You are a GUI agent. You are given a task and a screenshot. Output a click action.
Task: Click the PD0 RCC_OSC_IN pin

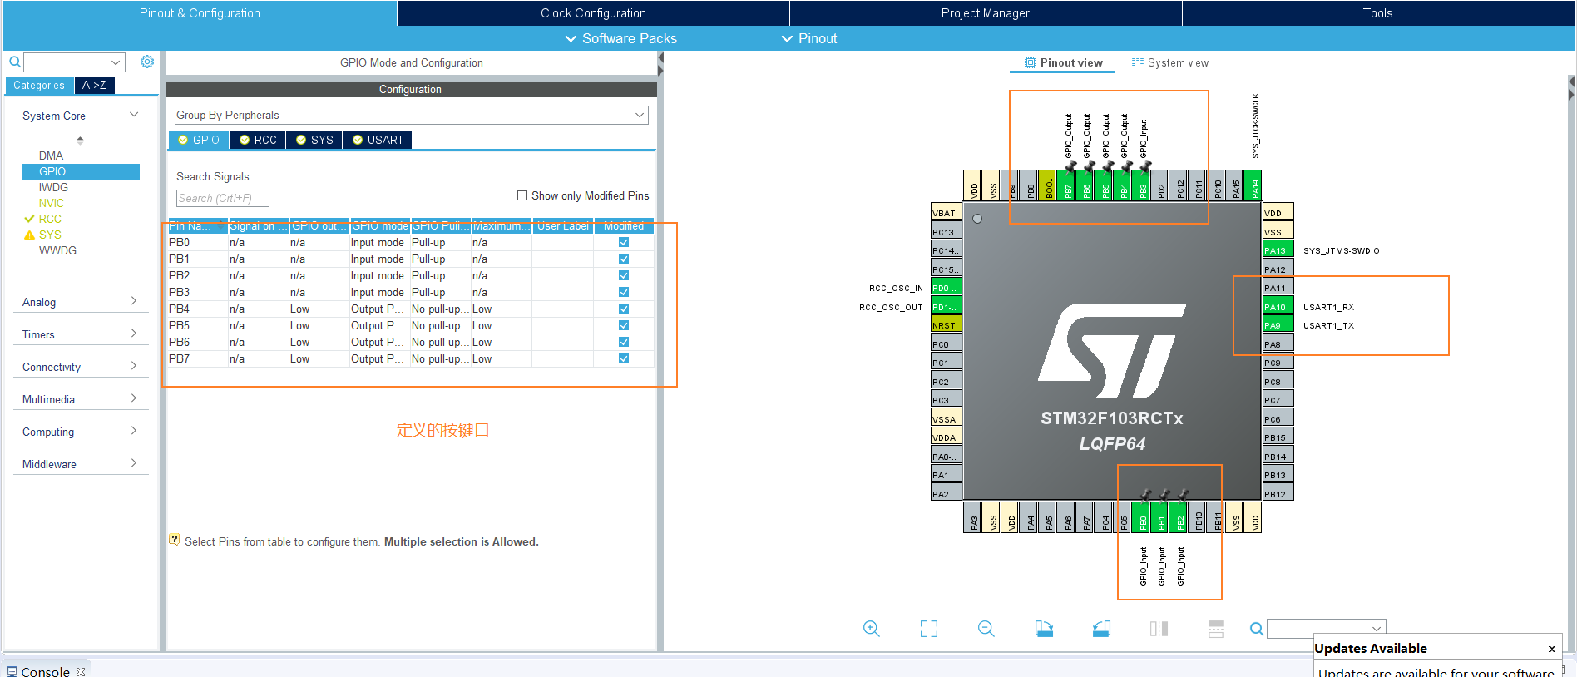pos(947,288)
